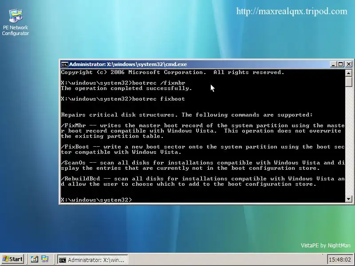Maximize the cmd.exe window

pos(340,64)
